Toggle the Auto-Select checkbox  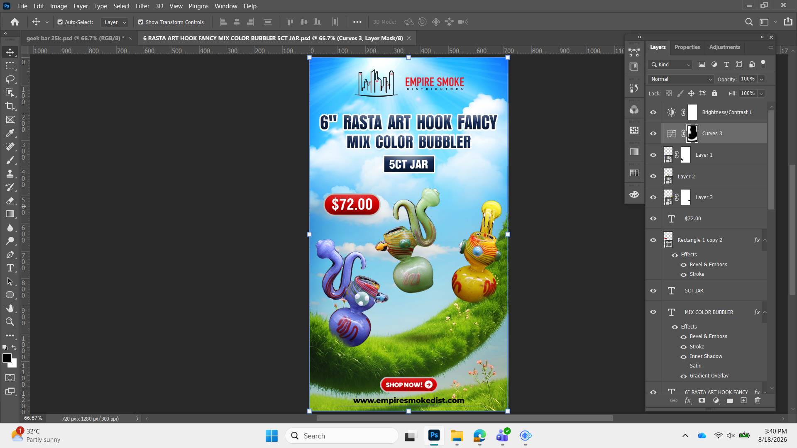[60, 22]
